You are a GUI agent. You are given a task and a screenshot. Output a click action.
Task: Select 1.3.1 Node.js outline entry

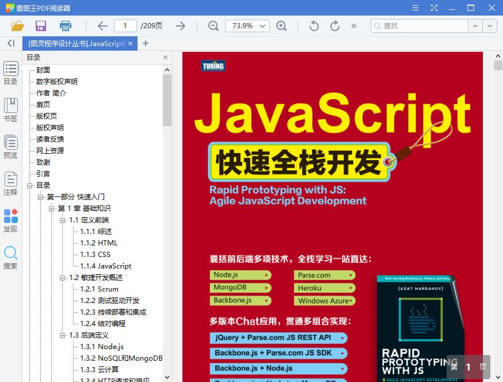coord(102,347)
